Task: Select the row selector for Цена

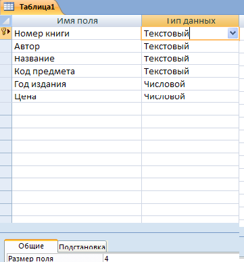Action: 6,97
